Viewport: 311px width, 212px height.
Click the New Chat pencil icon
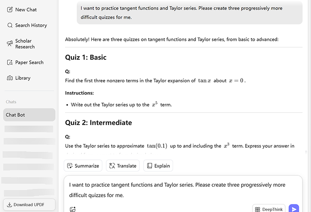[10, 10]
